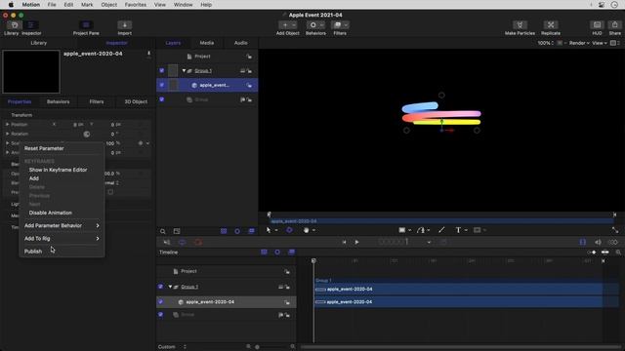Click timeline zoom magnifier icon
This screenshot has width=625, height=351.
[618, 253]
